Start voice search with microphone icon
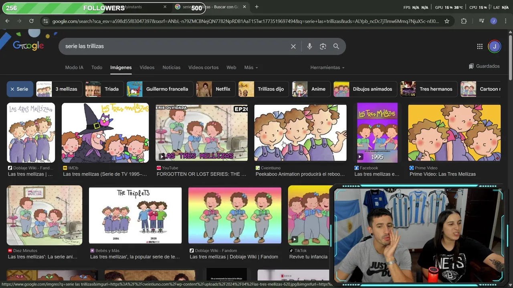The width and height of the screenshot is (513, 288). coord(309,46)
